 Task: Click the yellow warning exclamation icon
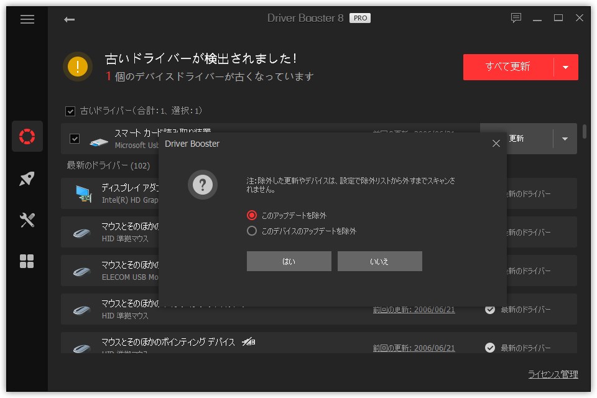coord(78,67)
